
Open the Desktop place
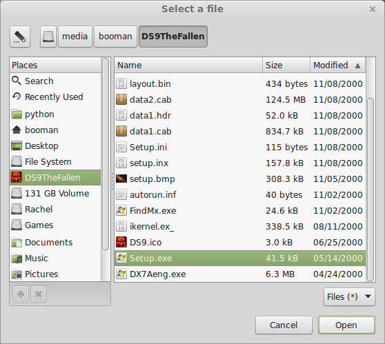55,146
